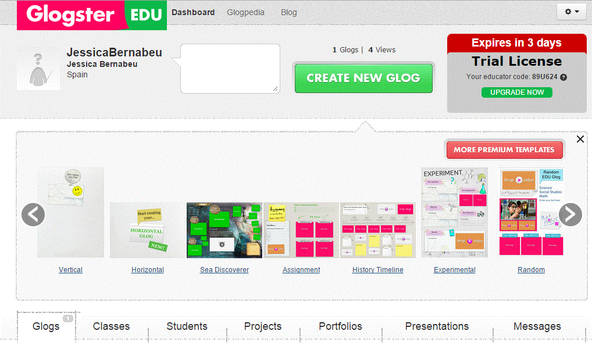Screen dimensions: 592x363
Task: Select the Assignment template thumbnail
Action: pos(301,230)
